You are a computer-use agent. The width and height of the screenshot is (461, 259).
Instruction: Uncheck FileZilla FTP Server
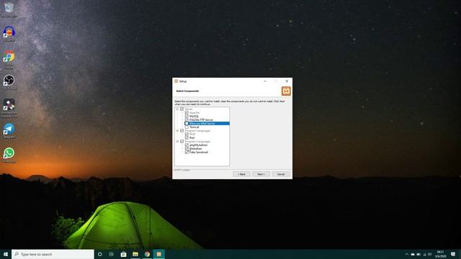click(x=187, y=120)
